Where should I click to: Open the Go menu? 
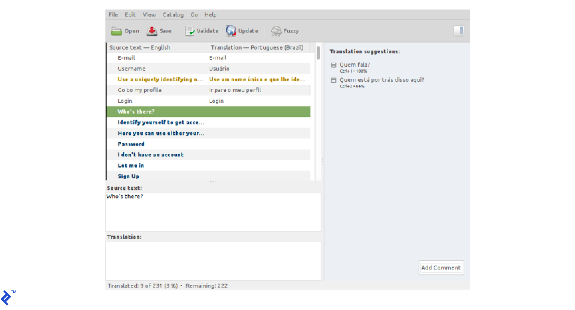click(x=194, y=14)
